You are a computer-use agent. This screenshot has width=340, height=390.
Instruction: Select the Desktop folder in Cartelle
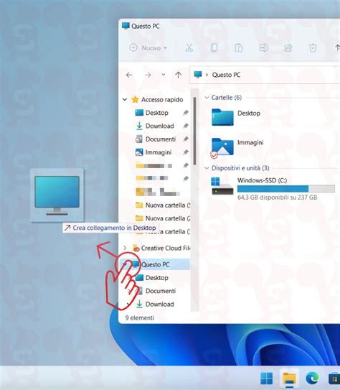coord(236,117)
